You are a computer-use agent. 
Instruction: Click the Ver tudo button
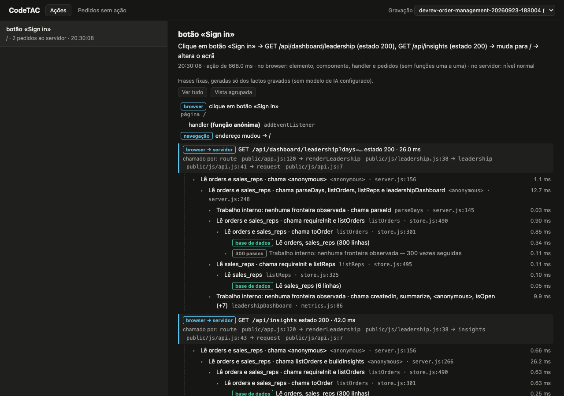(x=193, y=92)
